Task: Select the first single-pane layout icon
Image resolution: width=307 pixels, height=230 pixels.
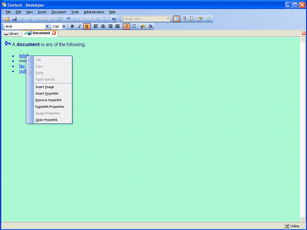Action: [177, 19]
